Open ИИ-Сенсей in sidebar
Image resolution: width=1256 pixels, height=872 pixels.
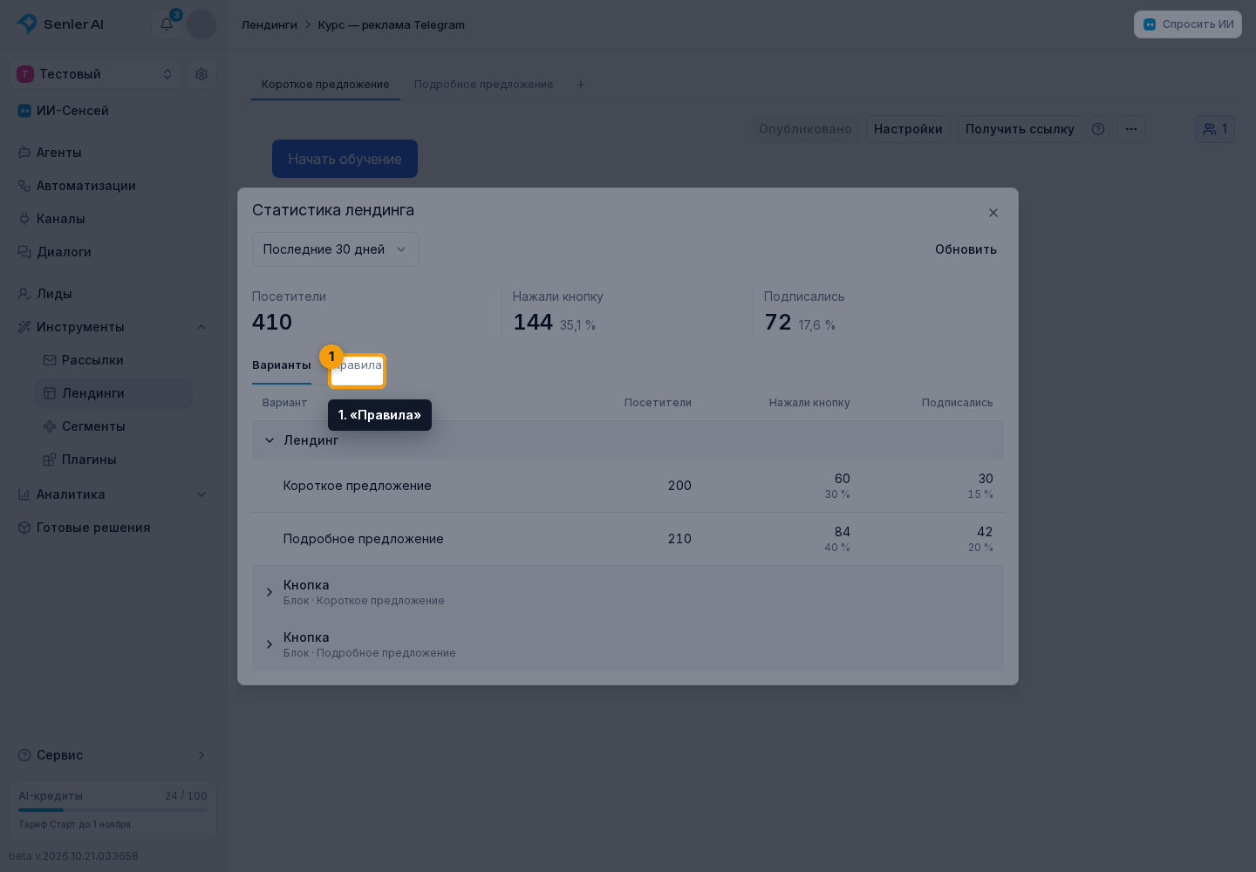pos(113,111)
